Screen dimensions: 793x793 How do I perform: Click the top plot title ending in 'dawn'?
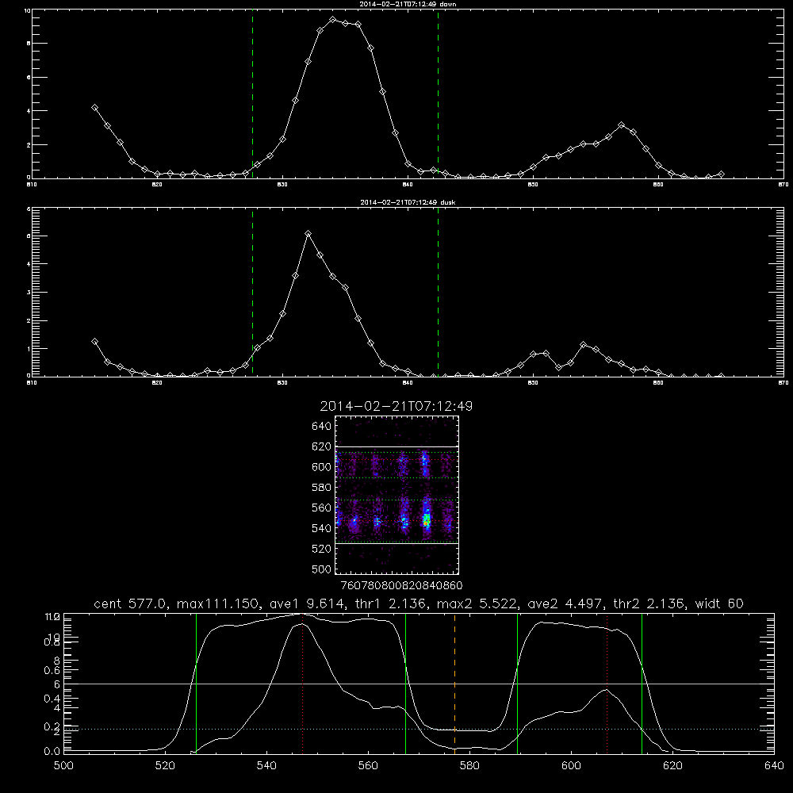tap(408, 4)
